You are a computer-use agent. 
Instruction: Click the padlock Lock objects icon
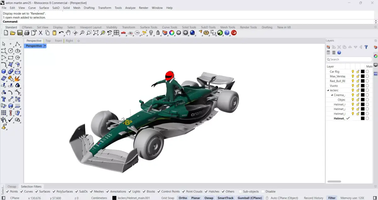click(x=158, y=33)
